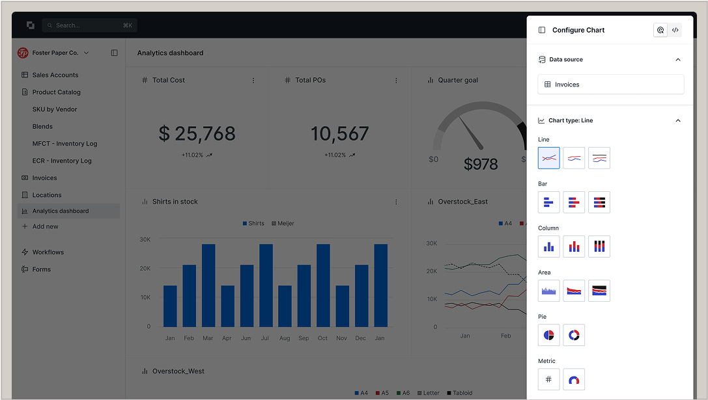The height and width of the screenshot is (400, 708).
Task: Select the donut pie chart icon
Action: [574, 335]
